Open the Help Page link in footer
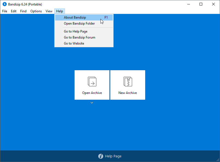The height and width of the screenshot is (162, 220). coord(113,156)
